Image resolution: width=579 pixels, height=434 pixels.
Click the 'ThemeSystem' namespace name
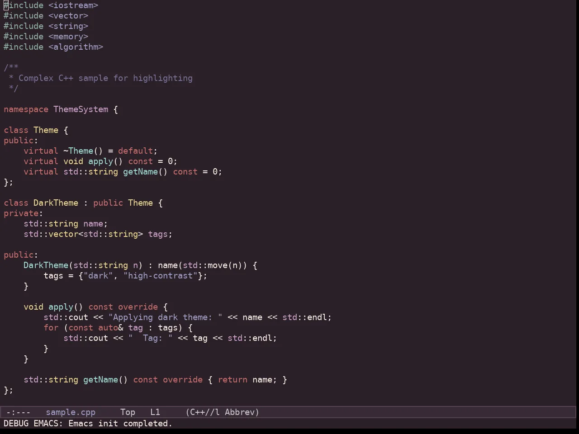(81, 109)
